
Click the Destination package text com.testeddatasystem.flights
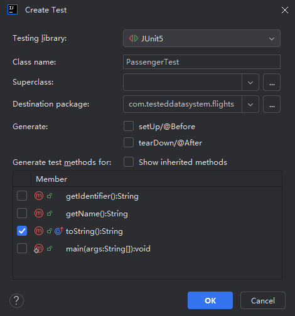point(181,104)
